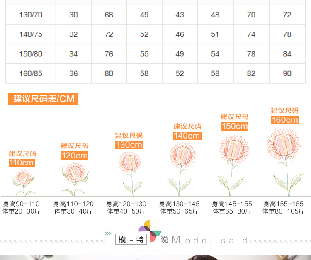Click the 体重40-50斤 weight text
The image size is (311, 260).
(x=126, y=211)
